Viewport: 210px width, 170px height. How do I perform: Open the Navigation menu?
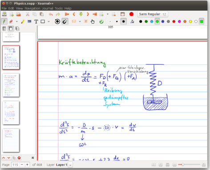click(32, 8)
